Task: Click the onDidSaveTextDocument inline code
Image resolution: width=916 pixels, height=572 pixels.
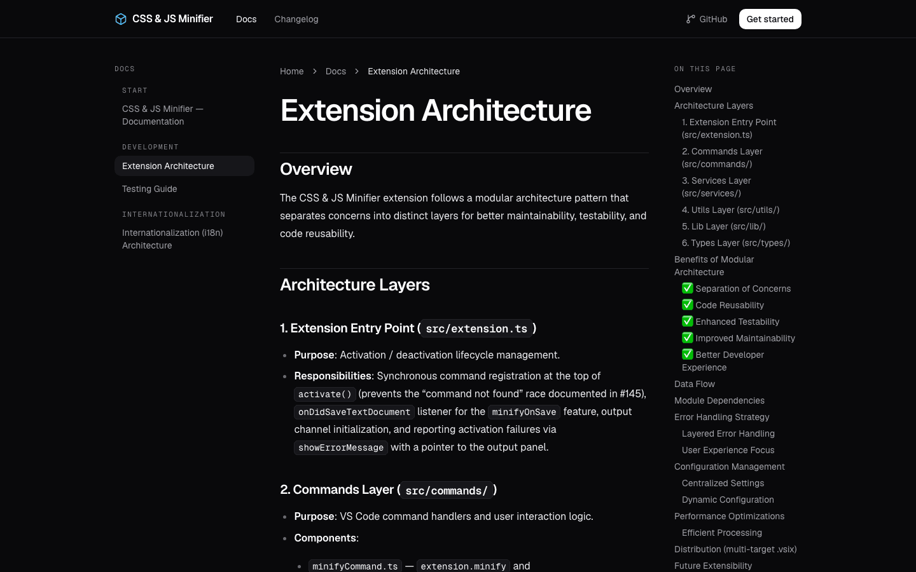Action: point(354,412)
